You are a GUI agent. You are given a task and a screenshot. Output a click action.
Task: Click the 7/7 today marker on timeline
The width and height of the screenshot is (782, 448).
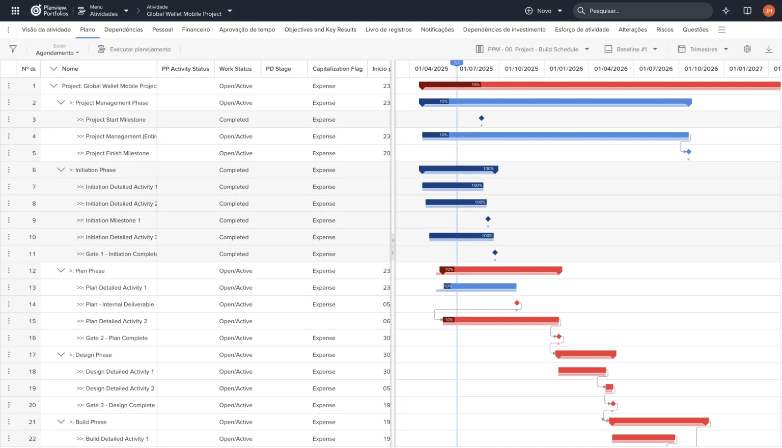[457, 63]
